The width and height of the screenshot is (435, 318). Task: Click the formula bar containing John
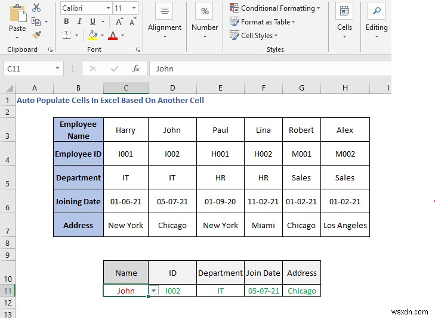coord(270,68)
